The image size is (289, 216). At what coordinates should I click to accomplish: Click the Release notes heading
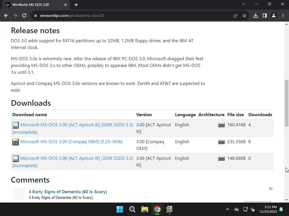[35, 30]
